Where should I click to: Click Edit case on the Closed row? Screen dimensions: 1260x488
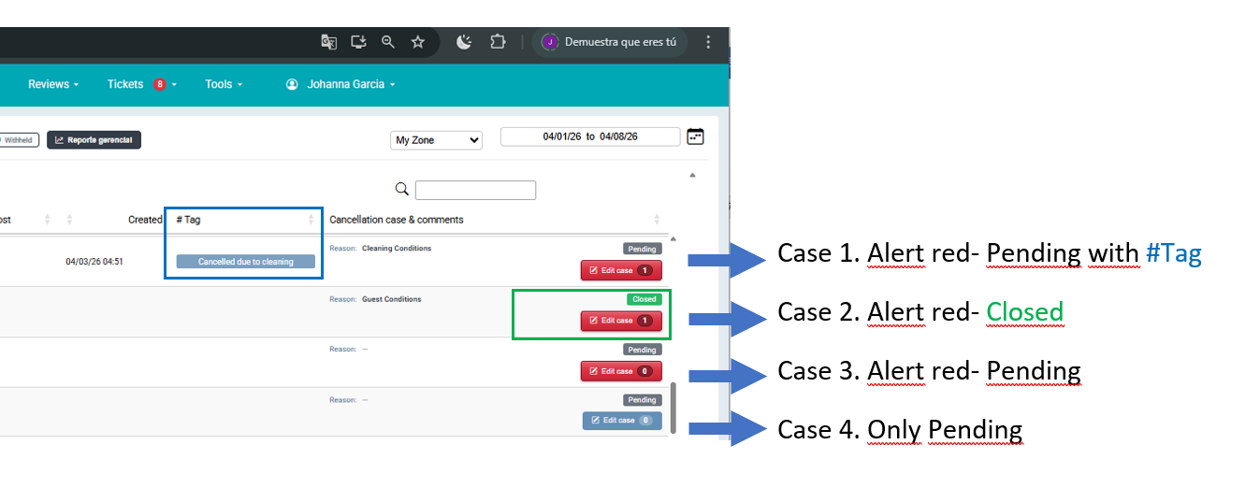click(x=621, y=321)
